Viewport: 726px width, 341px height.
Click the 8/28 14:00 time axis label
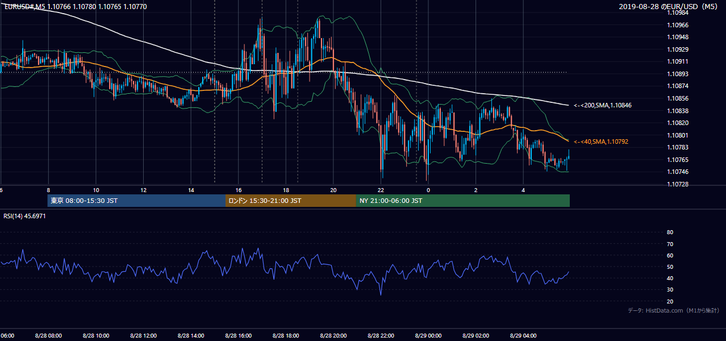(x=191, y=336)
